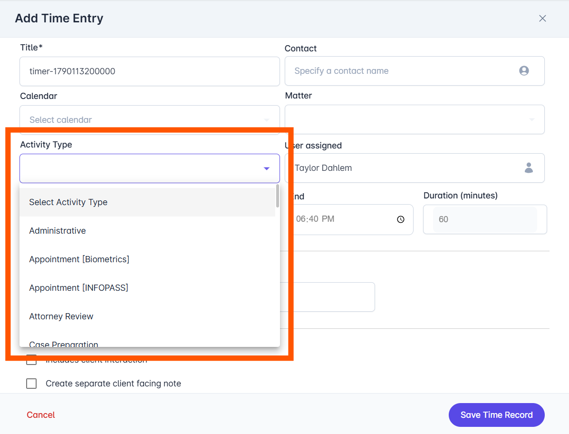Close the Add Time Entry dialog
The image size is (569, 434).
tap(542, 18)
